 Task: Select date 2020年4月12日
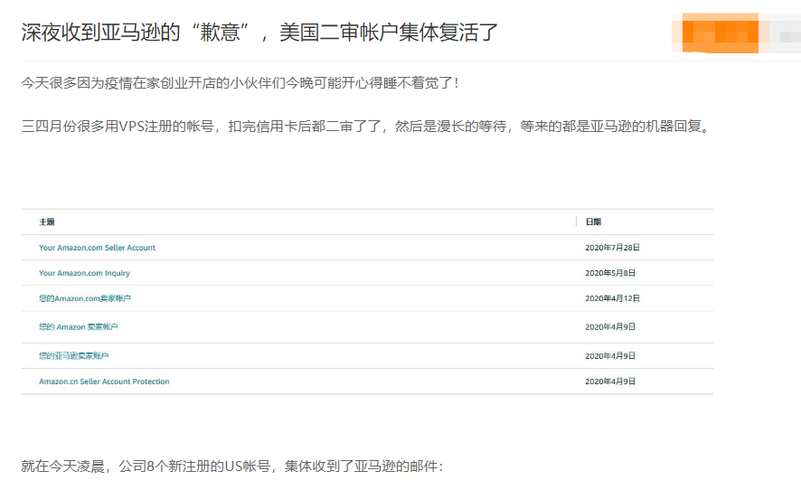pyautogui.click(x=612, y=298)
